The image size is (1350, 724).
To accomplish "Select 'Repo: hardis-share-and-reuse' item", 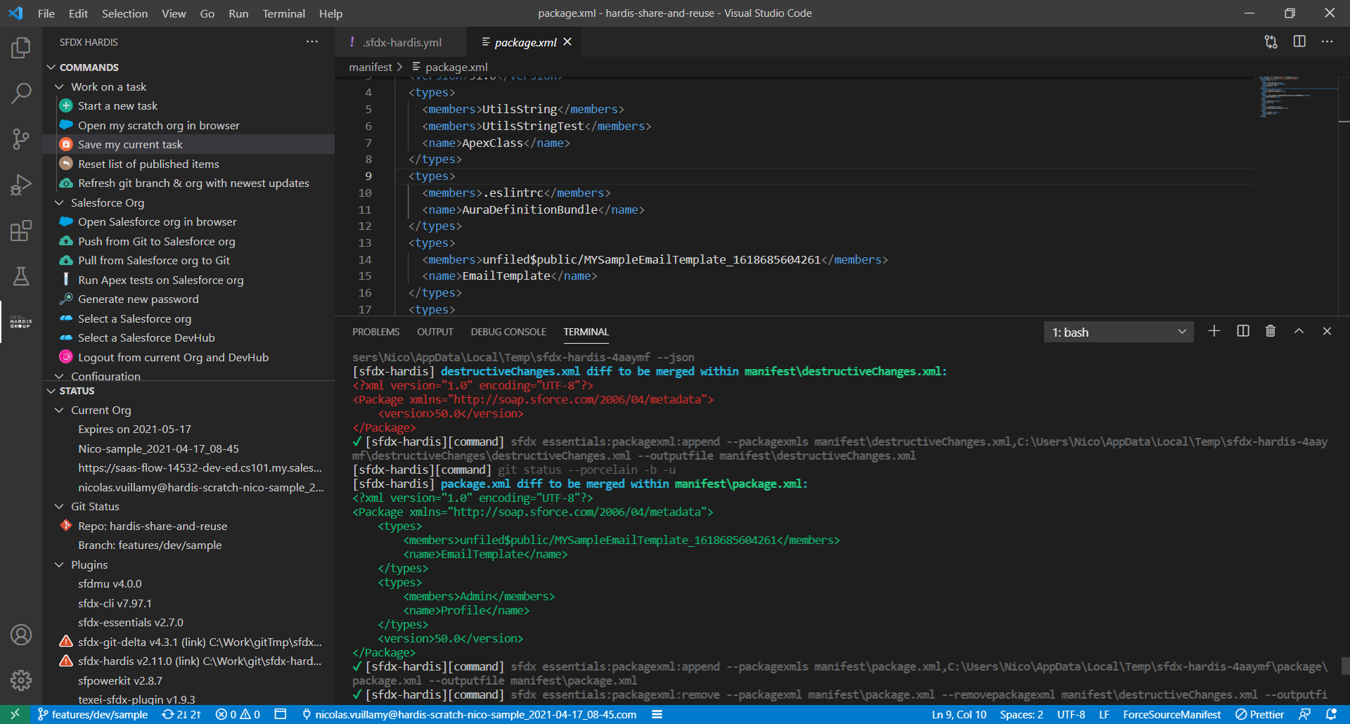I will [x=188, y=526].
